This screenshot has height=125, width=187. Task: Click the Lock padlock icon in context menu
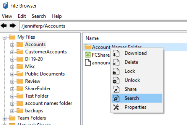[x=116, y=71]
